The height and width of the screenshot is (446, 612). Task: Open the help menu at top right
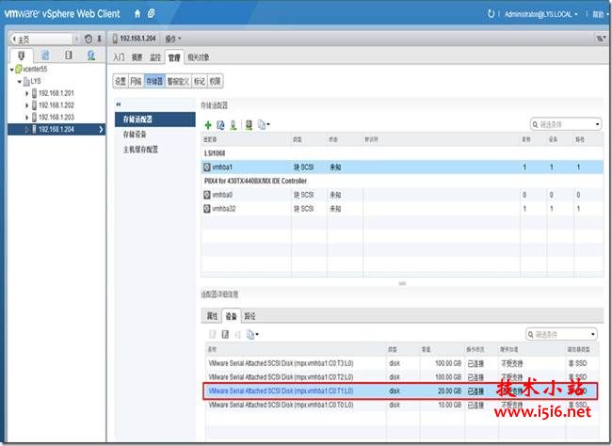[x=599, y=14]
